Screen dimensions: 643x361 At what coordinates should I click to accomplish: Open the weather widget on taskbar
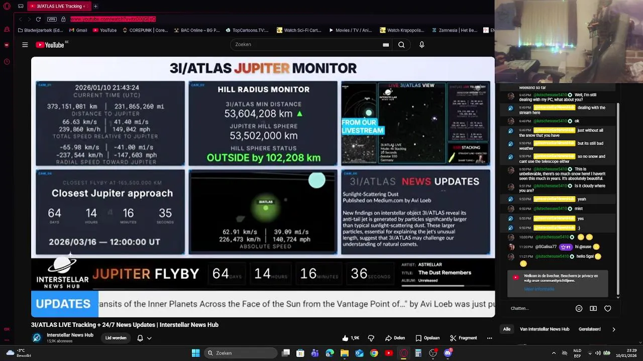point(19,353)
